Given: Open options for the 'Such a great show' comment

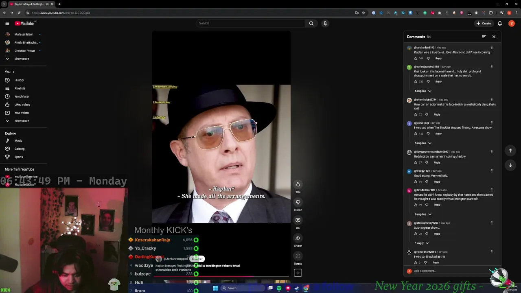Looking at the screenshot, I should [492, 223].
